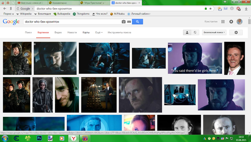Open the on-screen keyboard icon in search box
251x142 pixels.
pos(129,22)
